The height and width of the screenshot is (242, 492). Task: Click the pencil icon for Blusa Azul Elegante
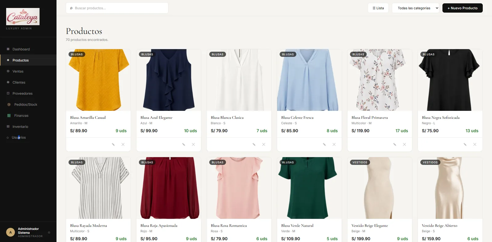pyautogui.click(x=184, y=144)
